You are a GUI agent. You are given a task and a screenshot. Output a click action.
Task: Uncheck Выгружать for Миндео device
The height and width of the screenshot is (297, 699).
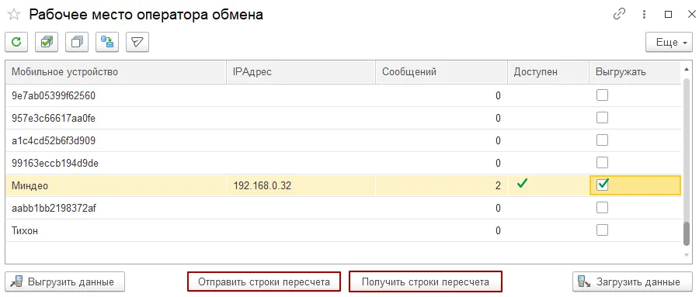coord(602,185)
